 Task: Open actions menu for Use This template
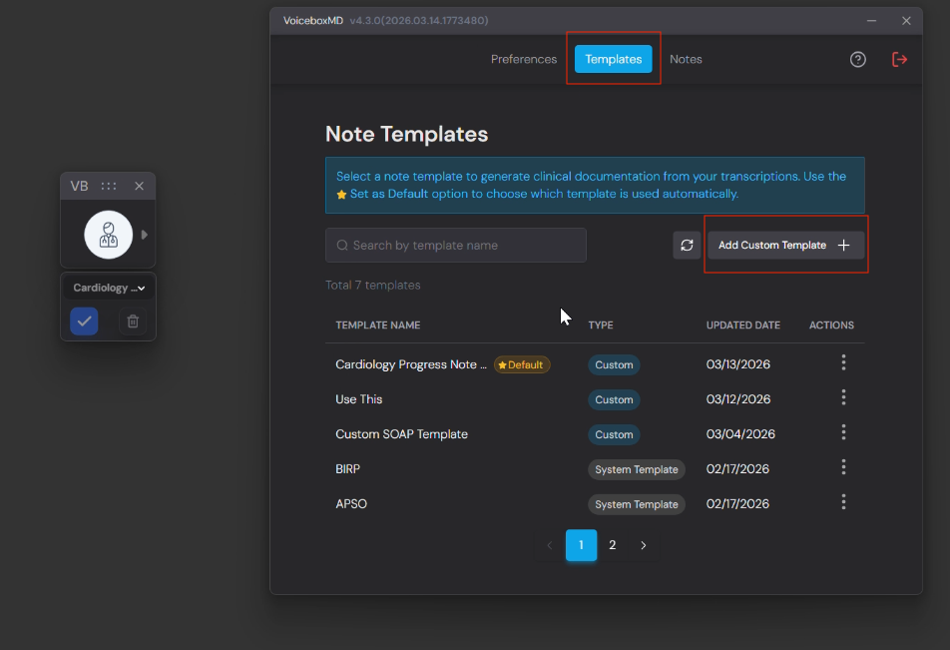pyautogui.click(x=843, y=398)
